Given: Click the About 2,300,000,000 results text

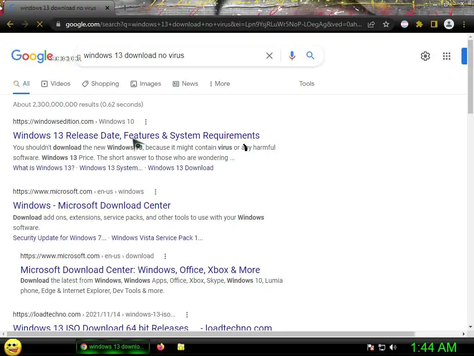Looking at the screenshot, I should (x=78, y=104).
